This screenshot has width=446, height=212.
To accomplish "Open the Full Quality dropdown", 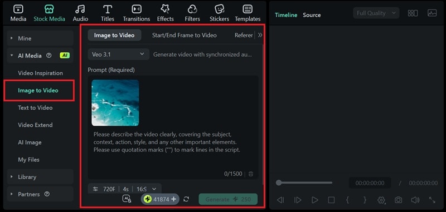I will 376,13.
